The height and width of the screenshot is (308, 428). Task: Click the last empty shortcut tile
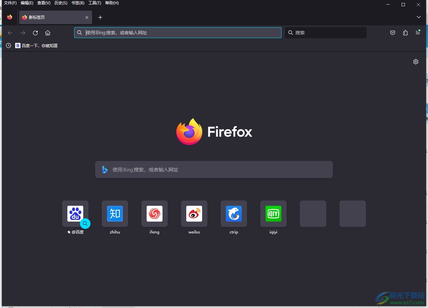tap(353, 214)
